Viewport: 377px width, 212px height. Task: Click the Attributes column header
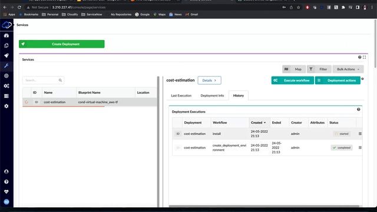318,122
